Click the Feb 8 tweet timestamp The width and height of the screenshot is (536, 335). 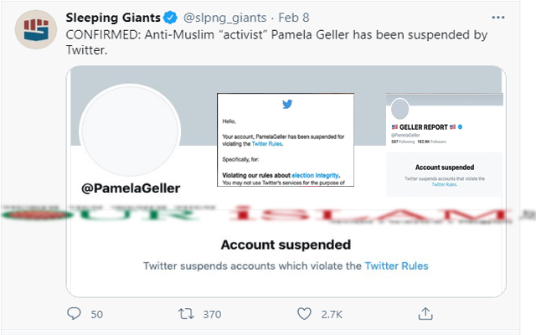point(294,18)
